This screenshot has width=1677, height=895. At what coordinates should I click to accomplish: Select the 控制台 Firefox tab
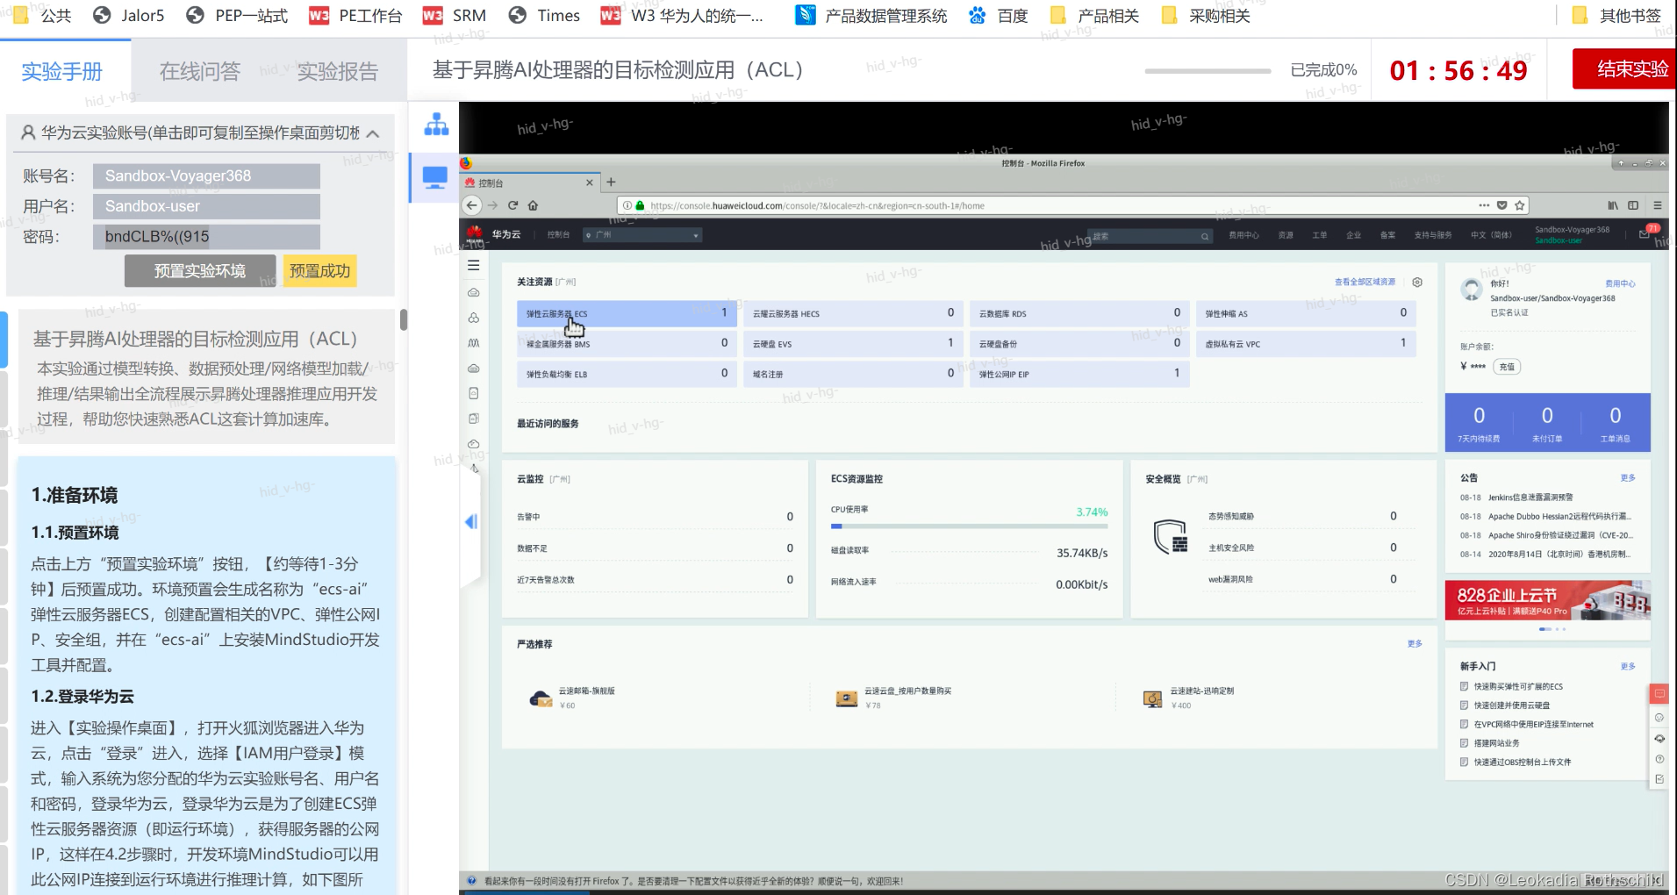pyautogui.click(x=529, y=183)
